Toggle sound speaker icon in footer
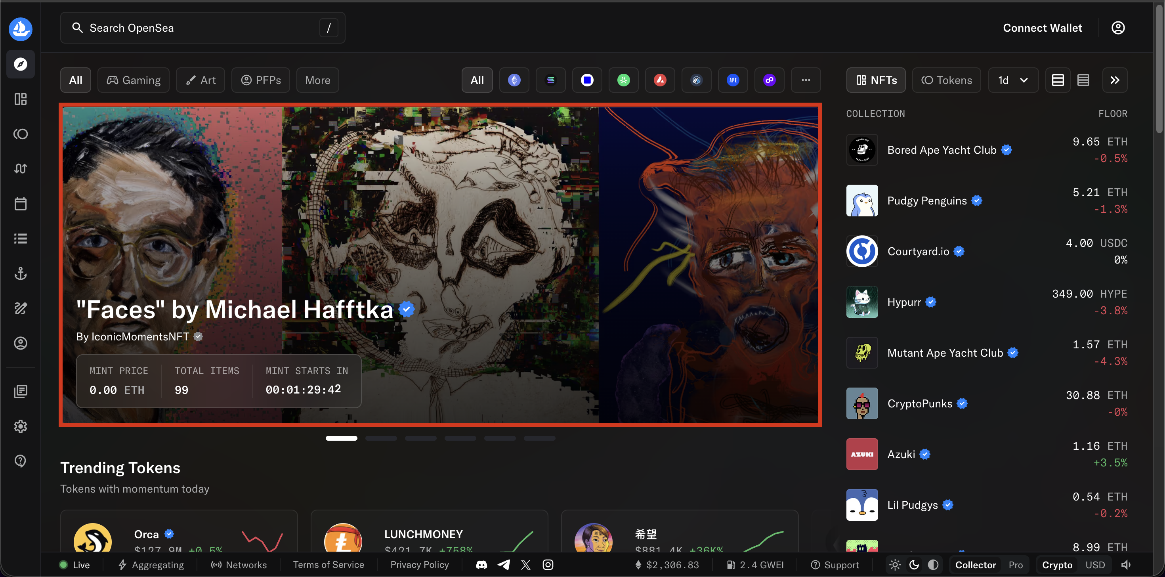The height and width of the screenshot is (577, 1165). point(1126,565)
